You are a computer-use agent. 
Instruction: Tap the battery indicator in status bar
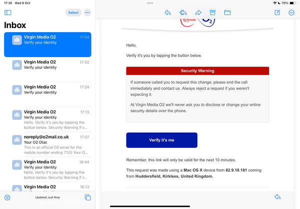[x=292, y=3]
